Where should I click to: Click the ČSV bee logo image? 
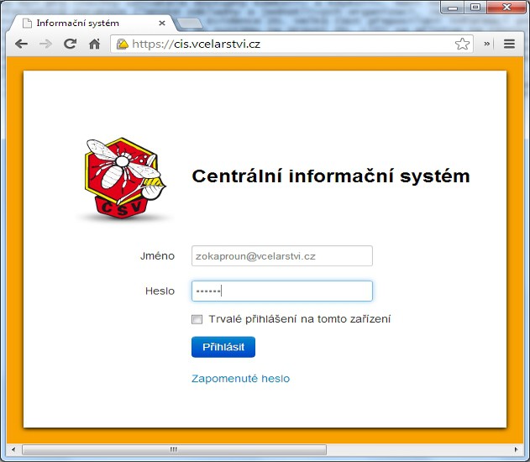(122, 180)
